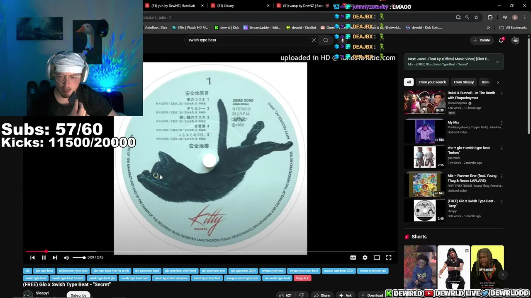Open the 'All Bookmarks' folder
This screenshot has height=298, width=531.
(x=513, y=28)
